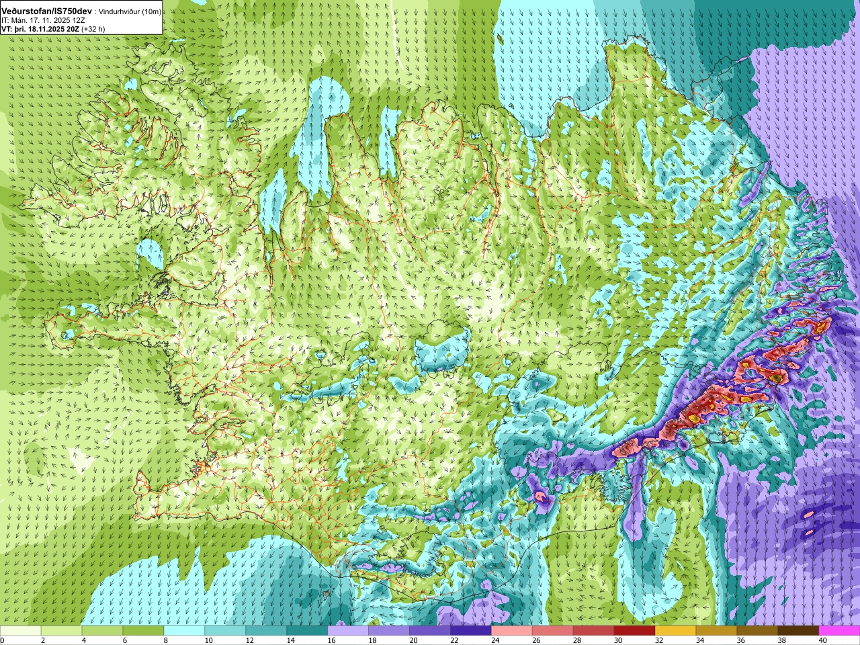Select the legend swatch between 18 and 20
The image size is (860, 645).
pyautogui.click(x=389, y=631)
